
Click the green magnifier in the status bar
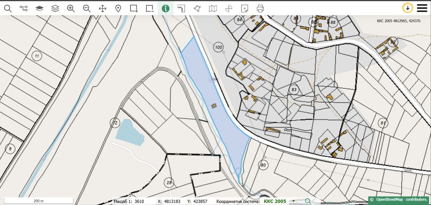coord(308,201)
